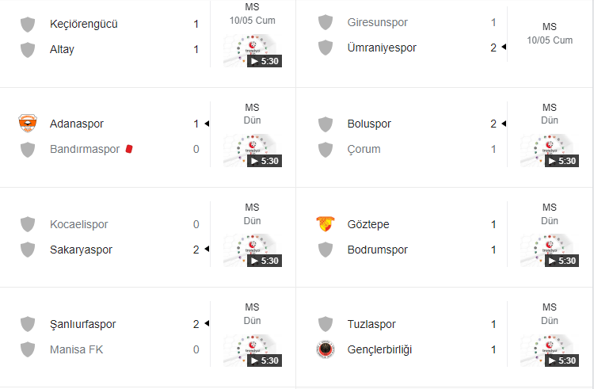Open the Giresunspor team name

377,22
